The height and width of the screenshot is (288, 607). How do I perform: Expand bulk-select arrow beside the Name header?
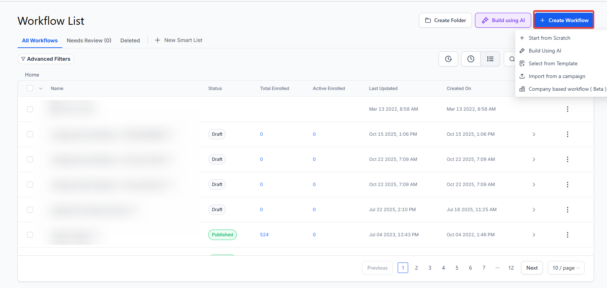pyautogui.click(x=41, y=88)
